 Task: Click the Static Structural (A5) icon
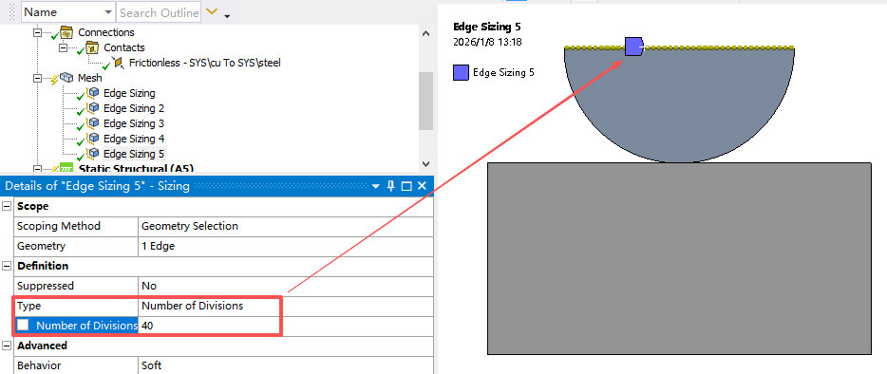pos(66,169)
